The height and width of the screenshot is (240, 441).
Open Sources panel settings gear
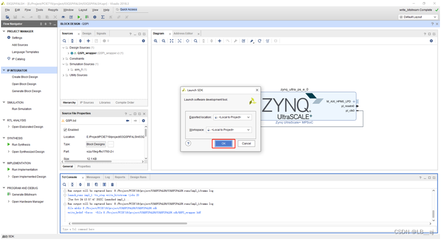point(144,41)
